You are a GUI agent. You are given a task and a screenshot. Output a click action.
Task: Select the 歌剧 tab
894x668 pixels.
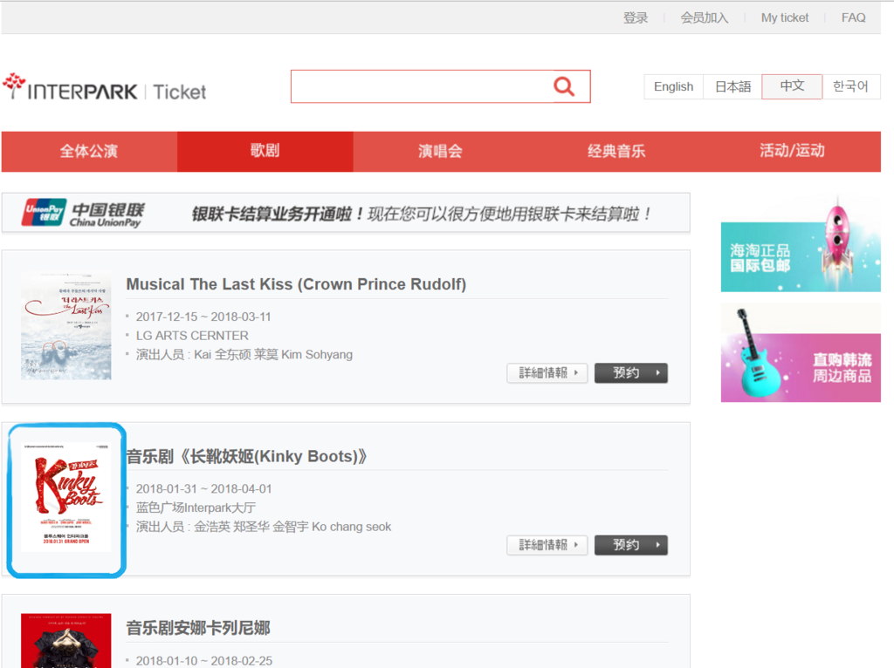point(265,152)
